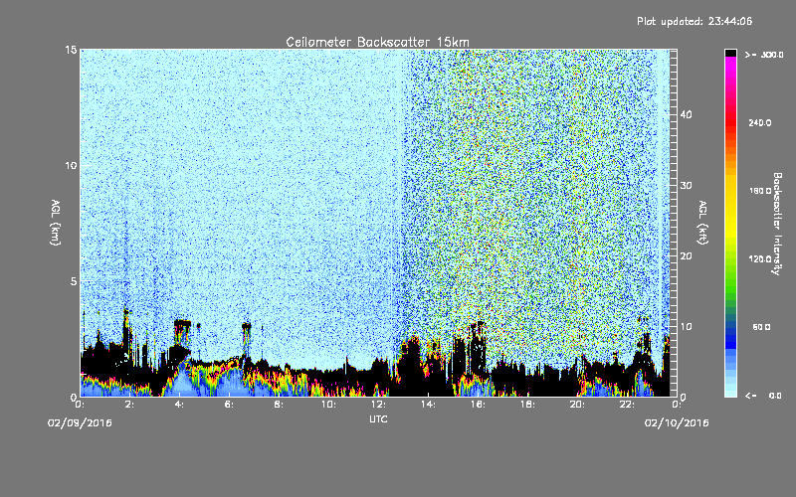The height and width of the screenshot is (497, 796).
Task: Click the "Plot updated: 23:44:06" timestamp
Action: point(695,21)
